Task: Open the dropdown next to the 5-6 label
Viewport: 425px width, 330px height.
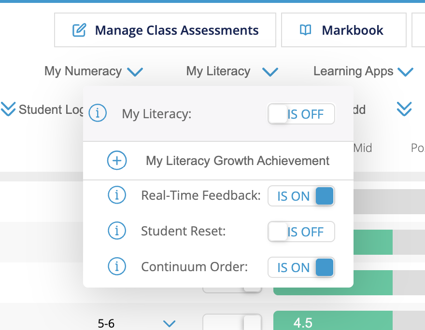Action: tap(170, 324)
